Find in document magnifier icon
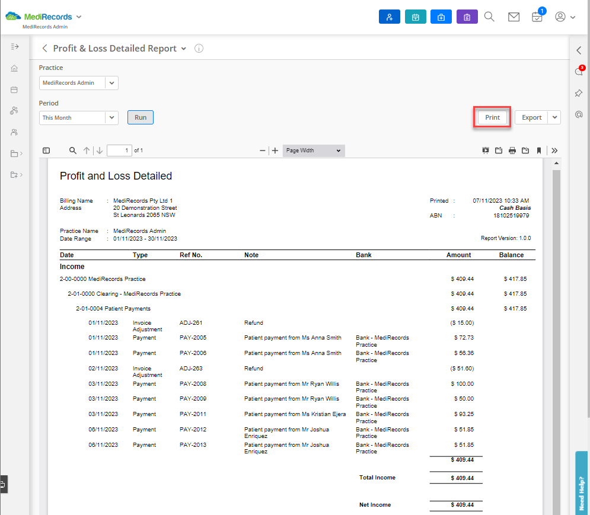Screen dimensions: 590x515 tap(72, 151)
